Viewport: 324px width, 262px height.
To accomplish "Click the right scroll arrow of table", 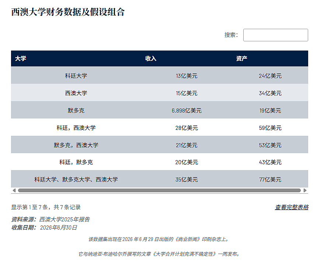I will pos(305,190).
